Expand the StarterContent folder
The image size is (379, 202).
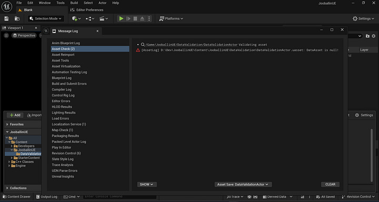click(x=12, y=158)
